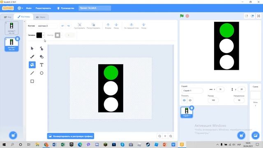Viewport: 263px width, 148px height.
Task: Reset the canvas zoom
Action: point(165,136)
